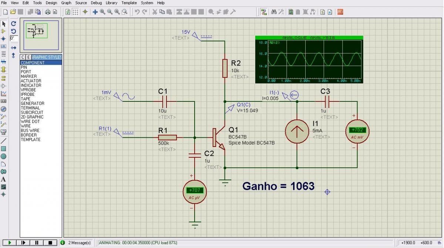Flip object horizontally
Screen dimensions: 444x248
click(x=13, y=48)
